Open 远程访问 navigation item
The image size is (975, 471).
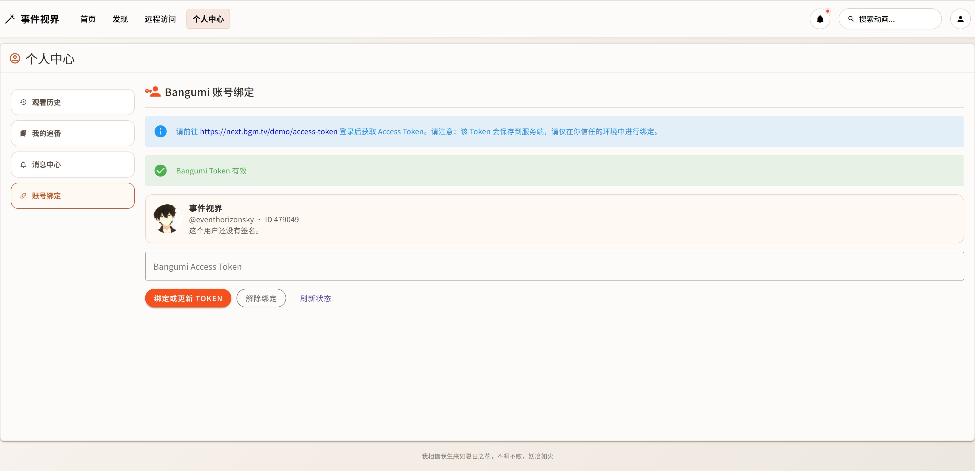160,19
